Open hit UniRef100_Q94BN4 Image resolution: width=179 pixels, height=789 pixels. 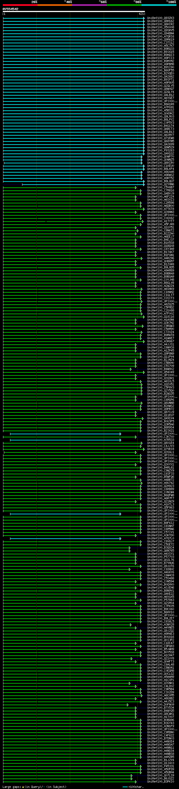[x=161, y=33]
